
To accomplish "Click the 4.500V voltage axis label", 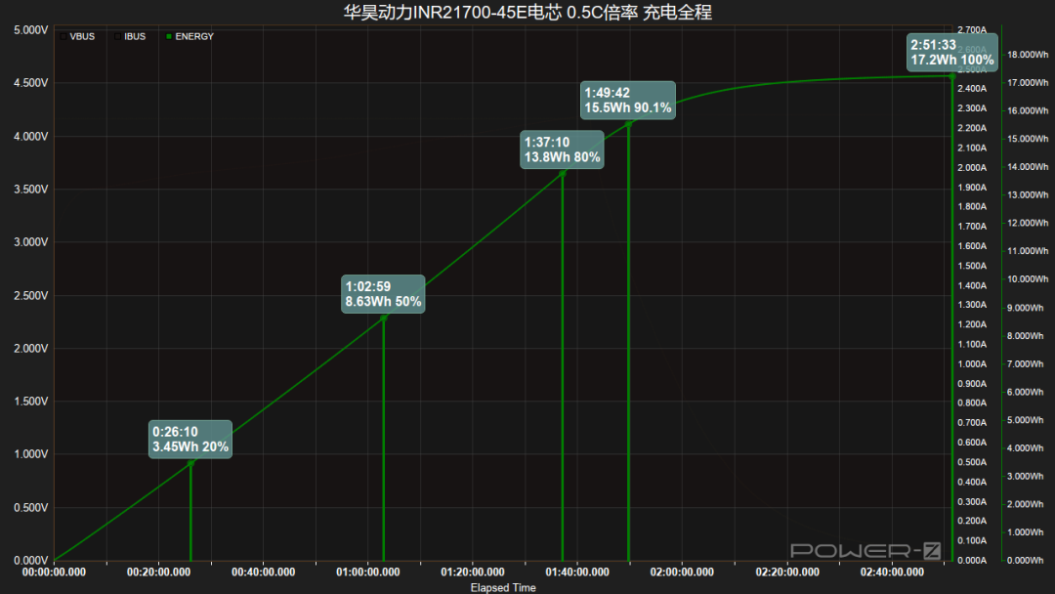I will [31, 83].
